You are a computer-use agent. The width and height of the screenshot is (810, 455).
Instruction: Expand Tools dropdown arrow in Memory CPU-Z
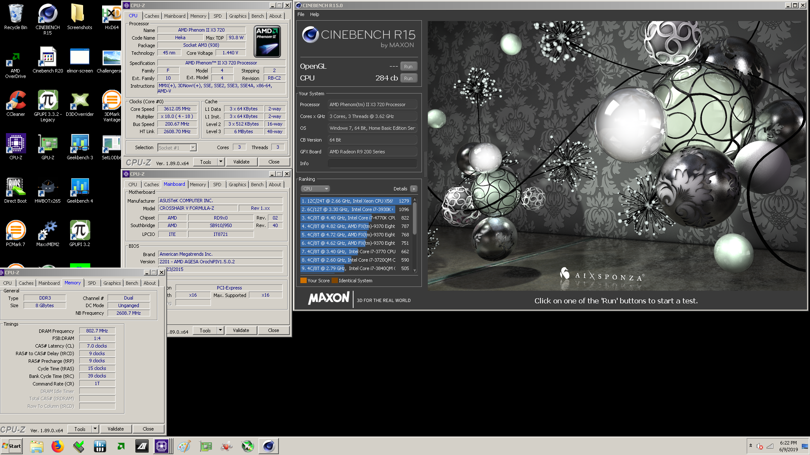[x=95, y=429]
